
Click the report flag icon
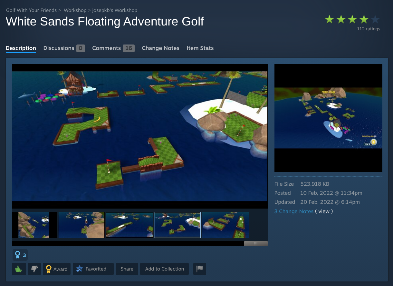pos(200,269)
